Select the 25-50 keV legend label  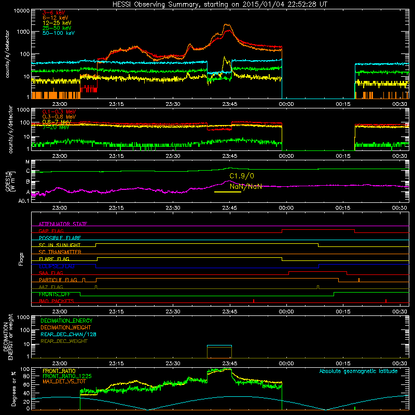point(57,28)
